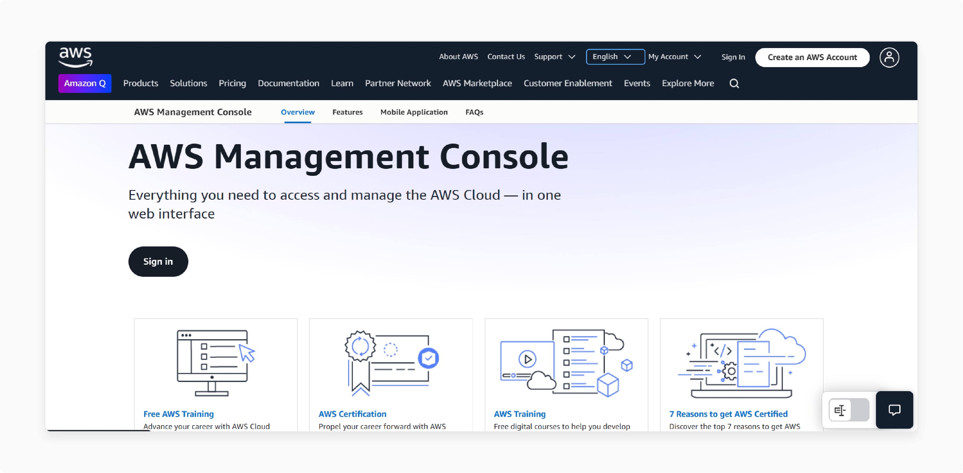Open the Events menu
Image resolution: width=963 pixels, height=473 pixels.
[637, 83]
